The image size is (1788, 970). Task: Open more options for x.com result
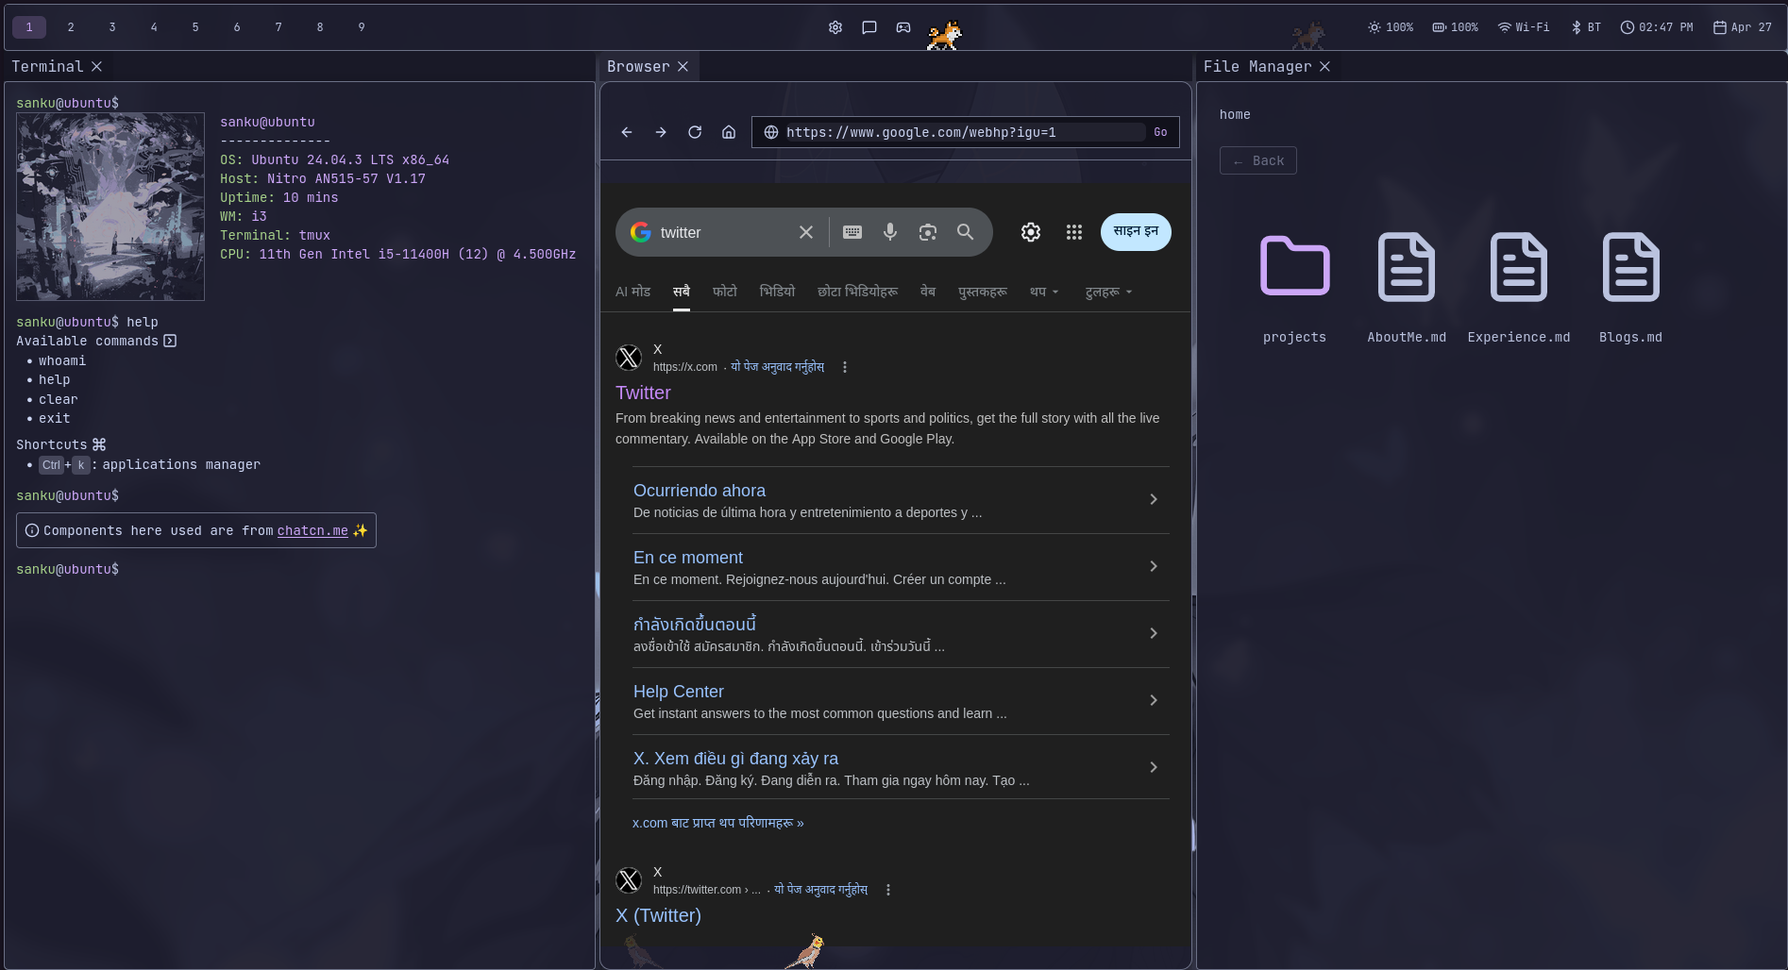click(845, 367)
